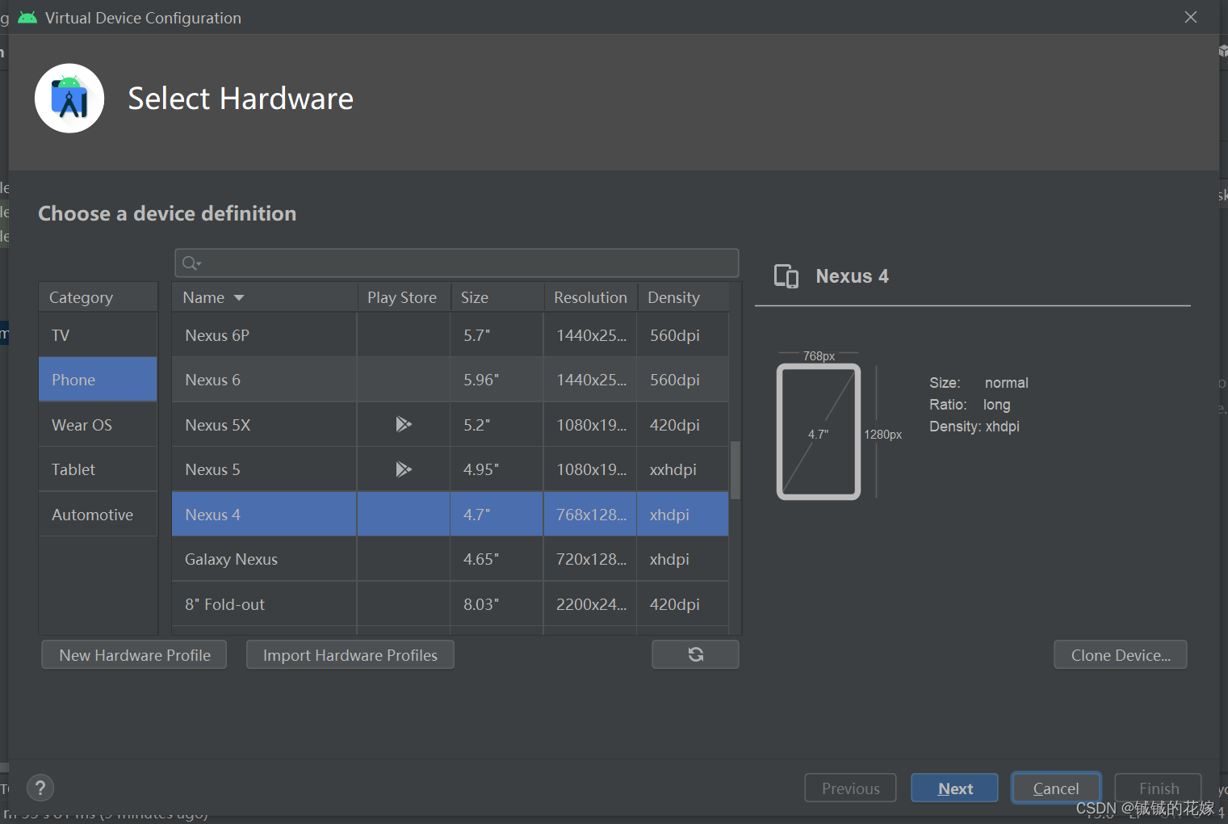Click the Density column header
1228x824 pixels.
pos(683,297)
